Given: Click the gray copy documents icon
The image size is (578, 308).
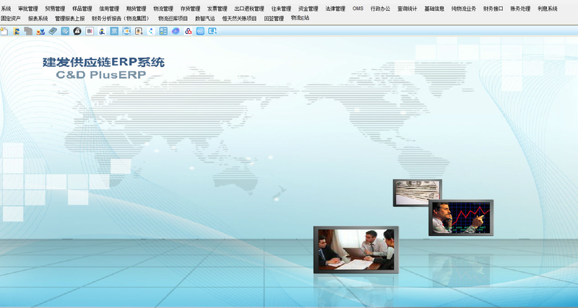Looking at the screenshot, I should point(28,31).
